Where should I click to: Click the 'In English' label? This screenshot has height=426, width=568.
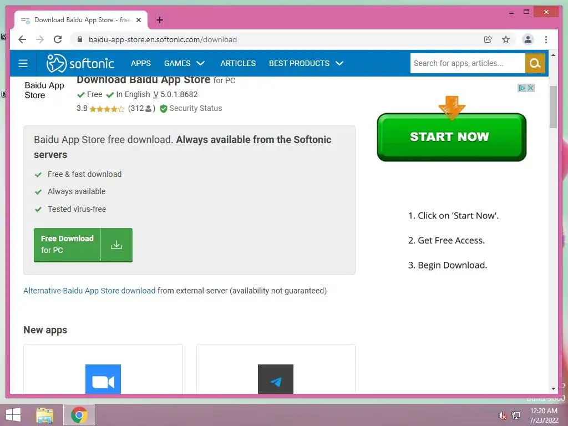tap(133, 94)
